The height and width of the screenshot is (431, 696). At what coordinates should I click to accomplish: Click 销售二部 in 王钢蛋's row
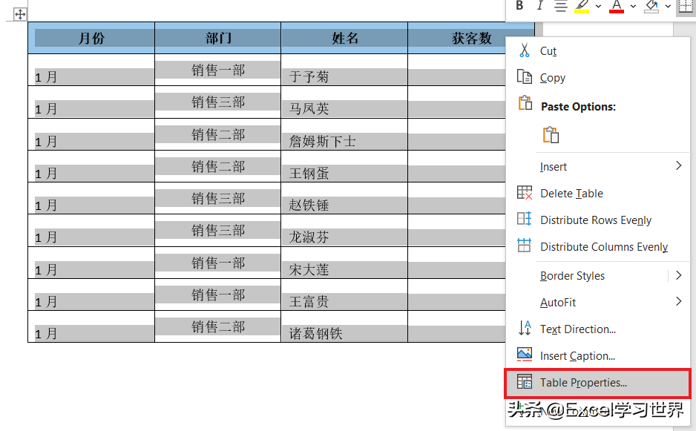click(x=218, y=166)
